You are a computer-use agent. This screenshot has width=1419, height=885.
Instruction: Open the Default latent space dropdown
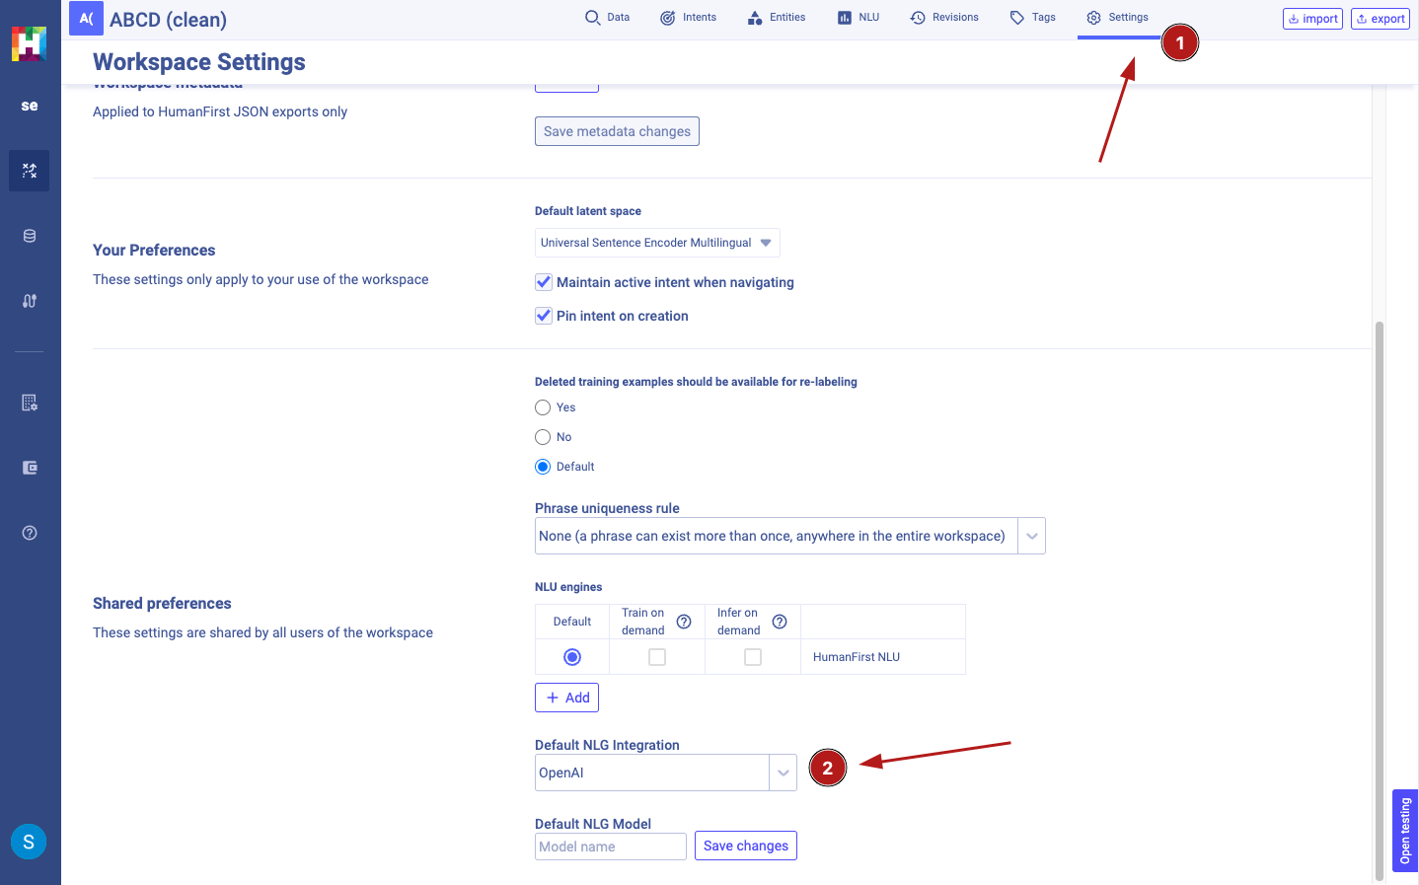[657, 243]
